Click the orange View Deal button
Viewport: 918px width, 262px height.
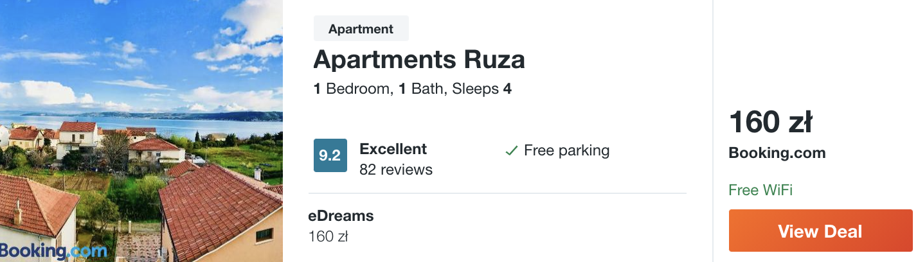[x=821, y=231]
